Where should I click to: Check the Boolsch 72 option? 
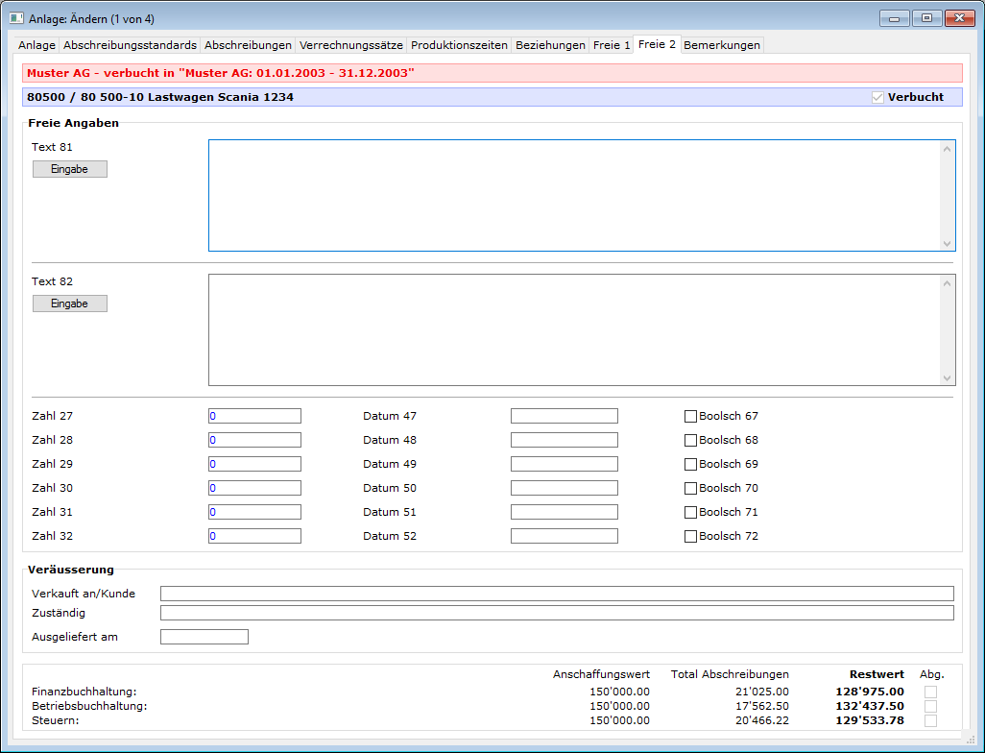[x=690, y=536]
